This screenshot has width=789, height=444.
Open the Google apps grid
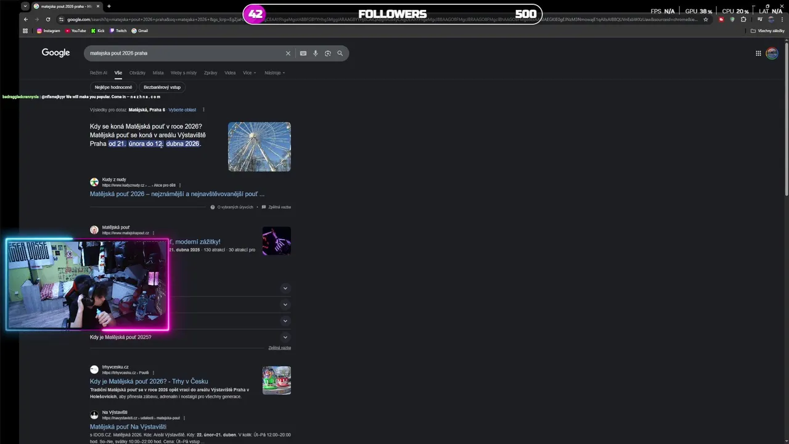[x=758, y=53]
